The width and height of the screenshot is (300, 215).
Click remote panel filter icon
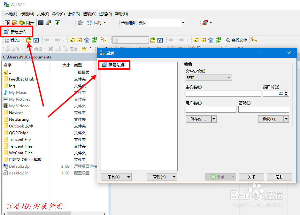pos(160,40)
